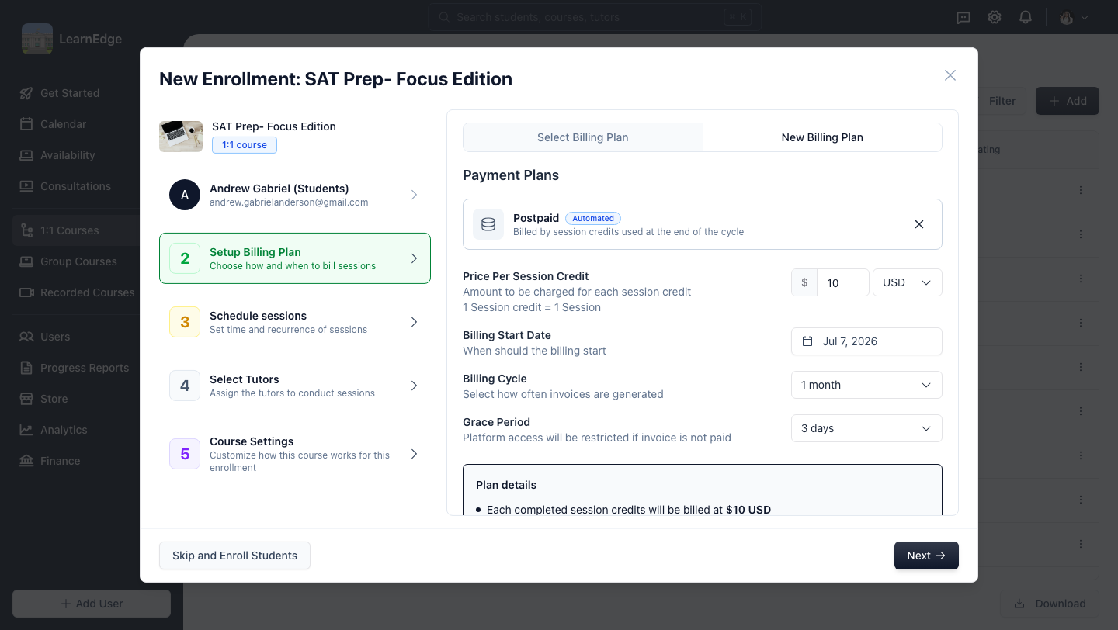1118x630 pixels.
Task: Open settings gear icon in top bar
Action: coord(995,17)
